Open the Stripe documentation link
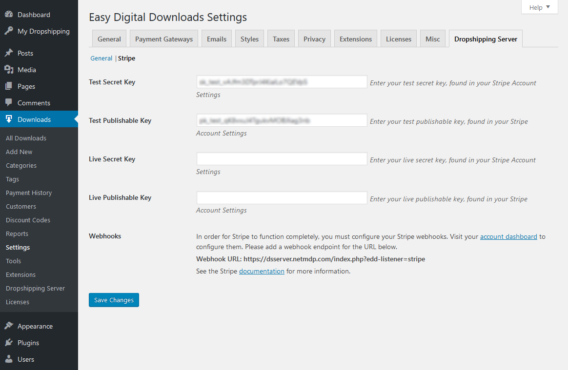 click(262, 271)
